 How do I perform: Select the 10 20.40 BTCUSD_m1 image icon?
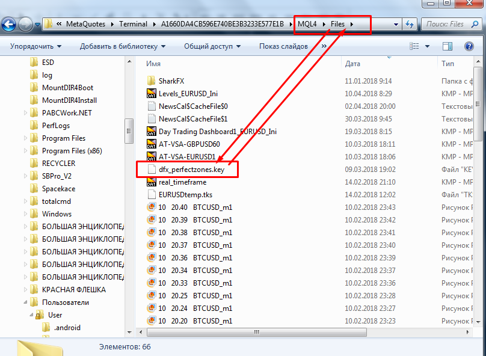tap(151, 207)
